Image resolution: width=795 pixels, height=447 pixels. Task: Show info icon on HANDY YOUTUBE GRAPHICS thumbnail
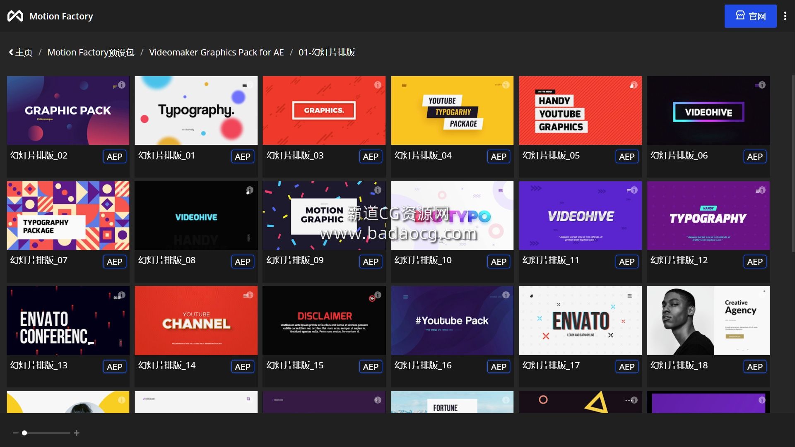634,85
